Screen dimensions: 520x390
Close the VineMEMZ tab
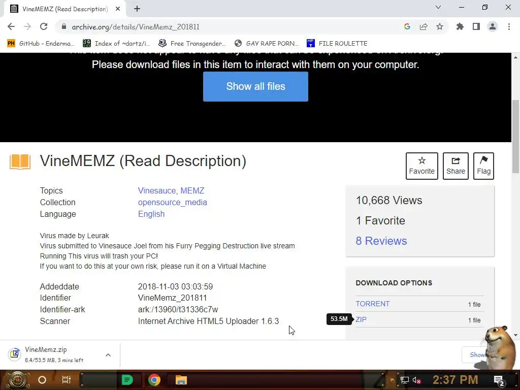pyautogui.click(x=118, y=9)
